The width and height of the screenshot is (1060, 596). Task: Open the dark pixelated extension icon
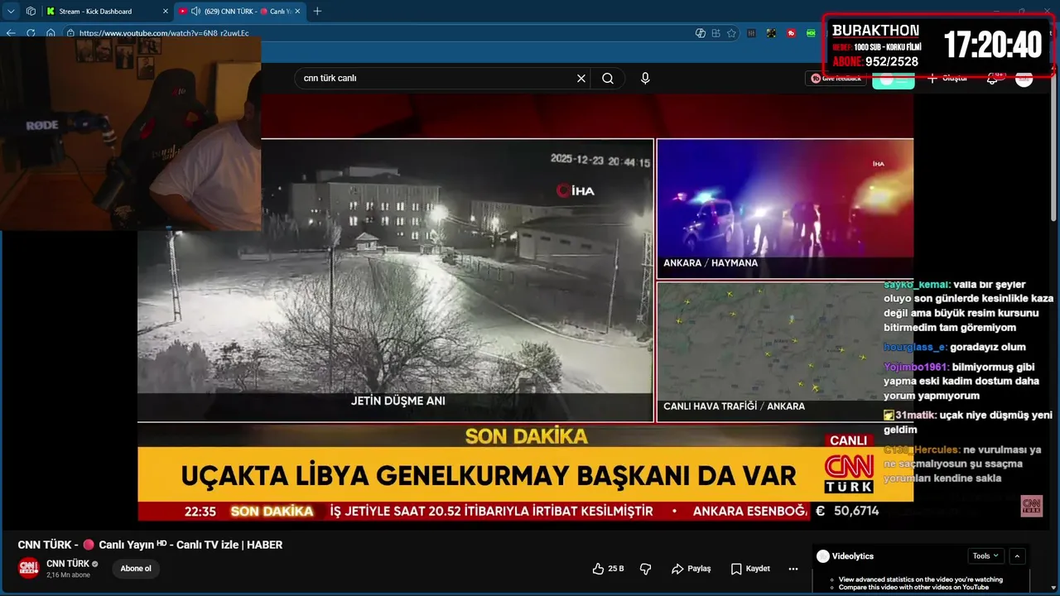(x=771, y=33)
